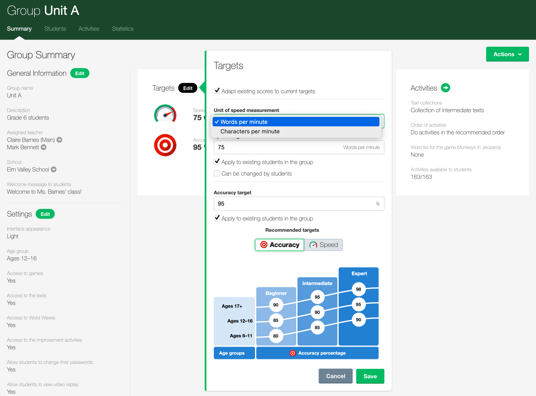Click arrow icon next to Claire Barnes (Main)
Viewport: 536px width, 396px height.
[x=59, y=140]
